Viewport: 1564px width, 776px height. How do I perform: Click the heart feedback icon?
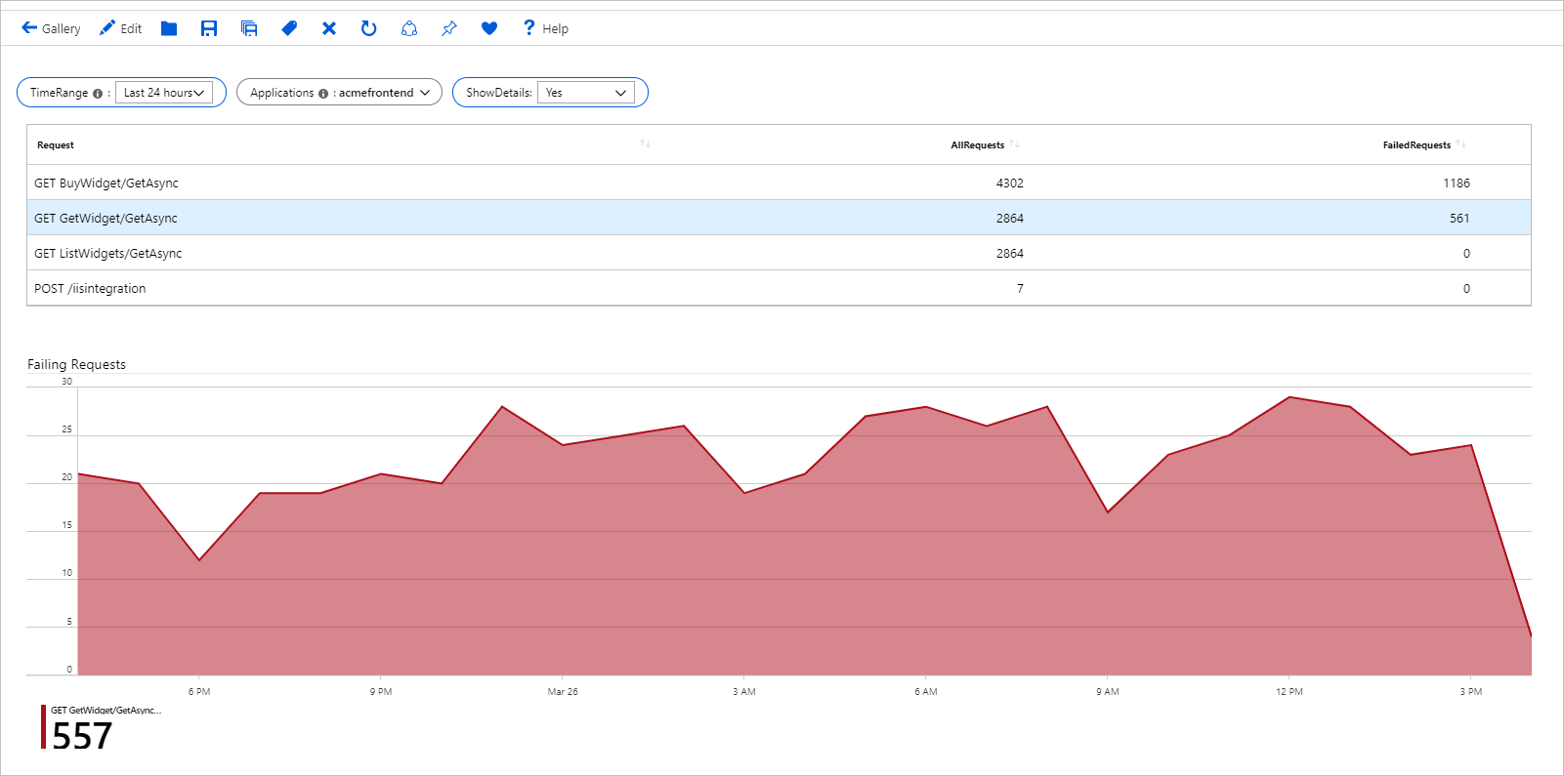489,28
